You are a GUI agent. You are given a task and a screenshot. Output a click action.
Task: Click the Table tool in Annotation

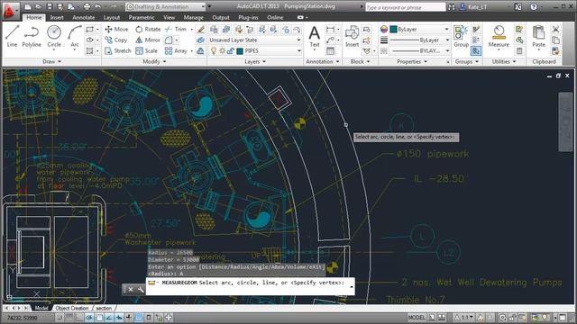(330, 51)
